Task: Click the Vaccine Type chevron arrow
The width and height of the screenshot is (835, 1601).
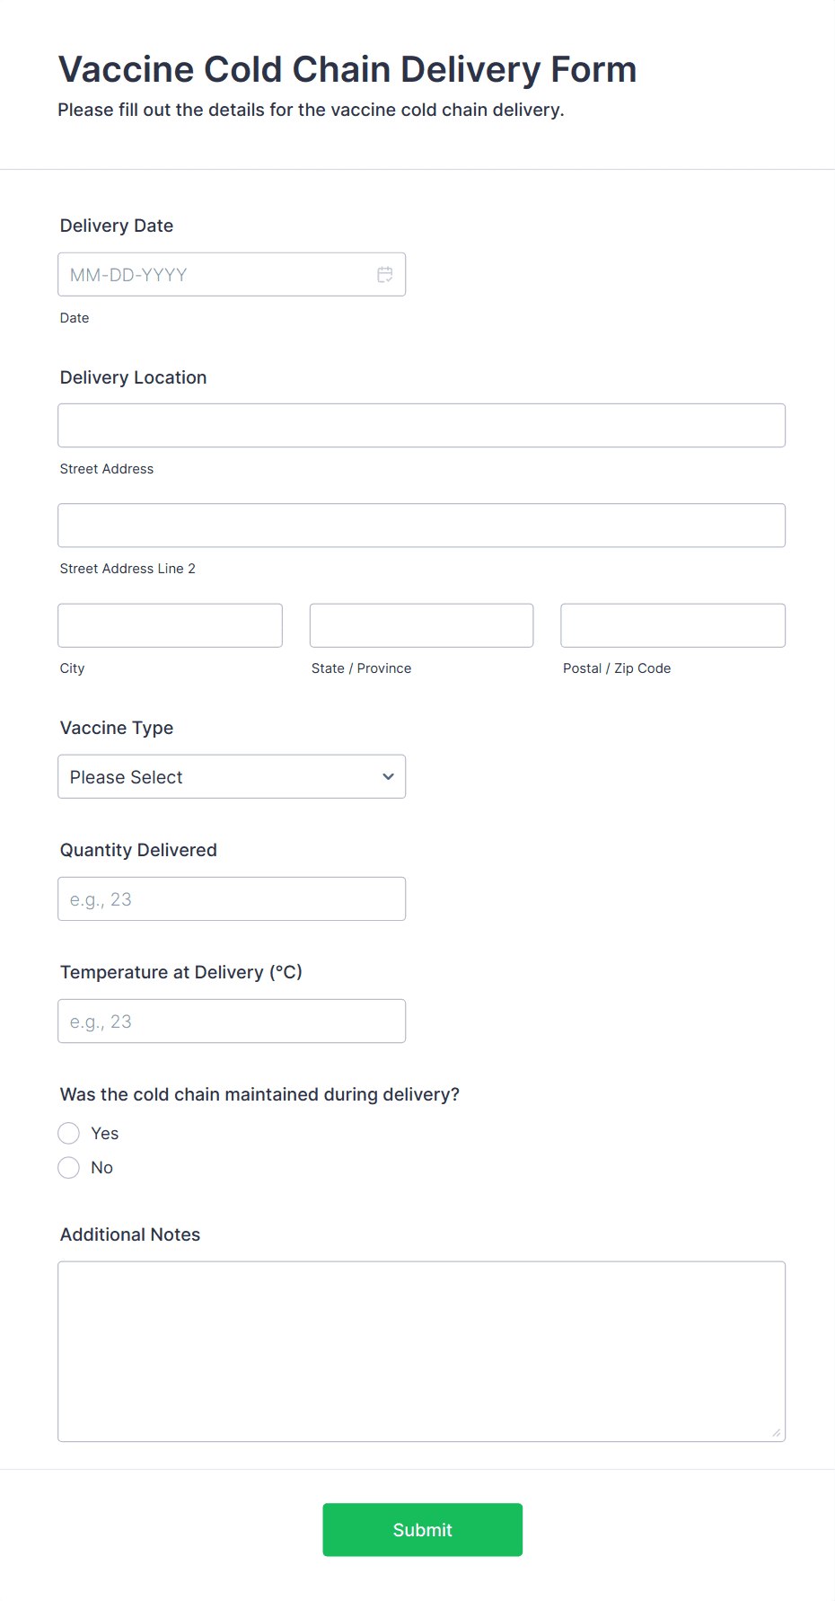Action: [388, 777]
